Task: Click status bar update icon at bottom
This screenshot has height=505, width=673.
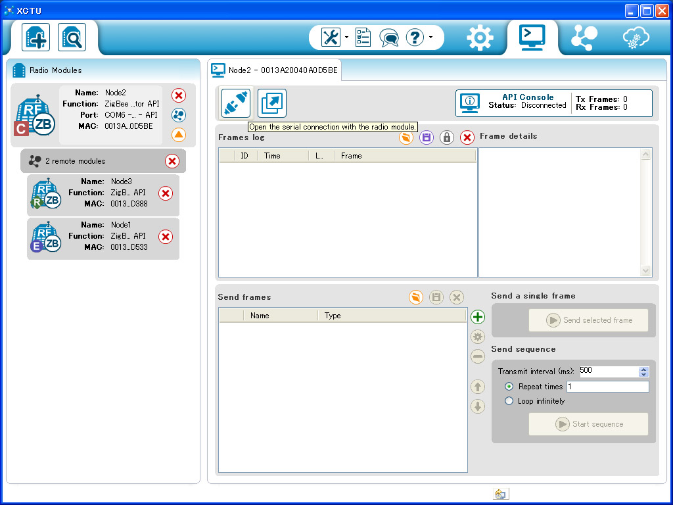Action: tap(500, 494)
